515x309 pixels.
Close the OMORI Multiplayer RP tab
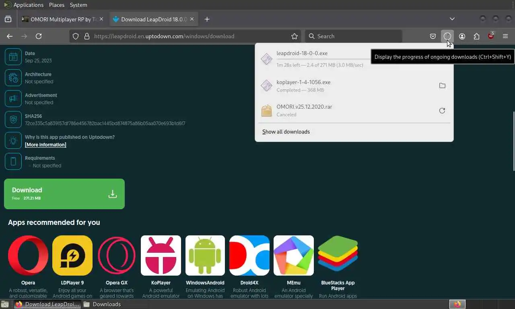point(101,19)
